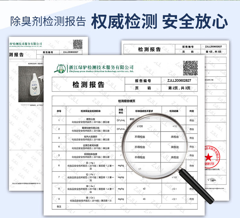The width and height of the screenshot is (240, 218).
Task: Click 不得检出 in row 4
Action: pyautogui.click(x=140, y=147)
